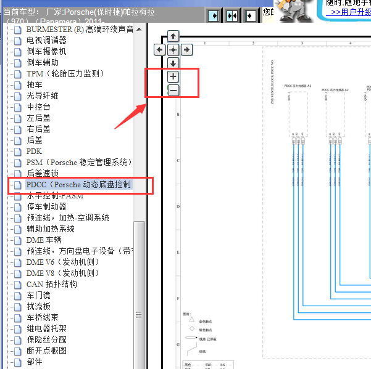Open DME 车辆 entry

click(x=44, y=240)
